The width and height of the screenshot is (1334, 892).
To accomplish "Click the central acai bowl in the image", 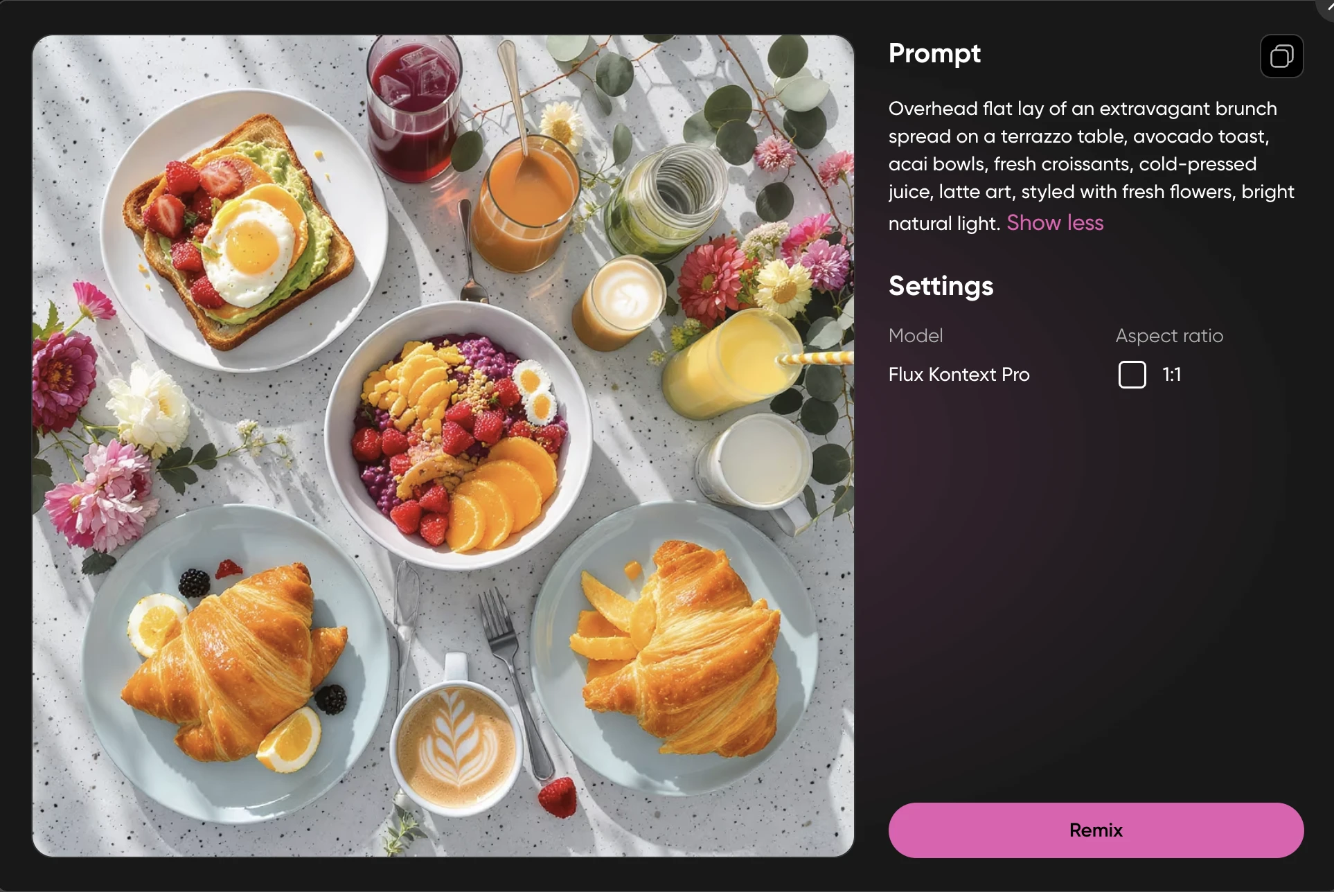I will pyautogui.click(x=459, y=436).
